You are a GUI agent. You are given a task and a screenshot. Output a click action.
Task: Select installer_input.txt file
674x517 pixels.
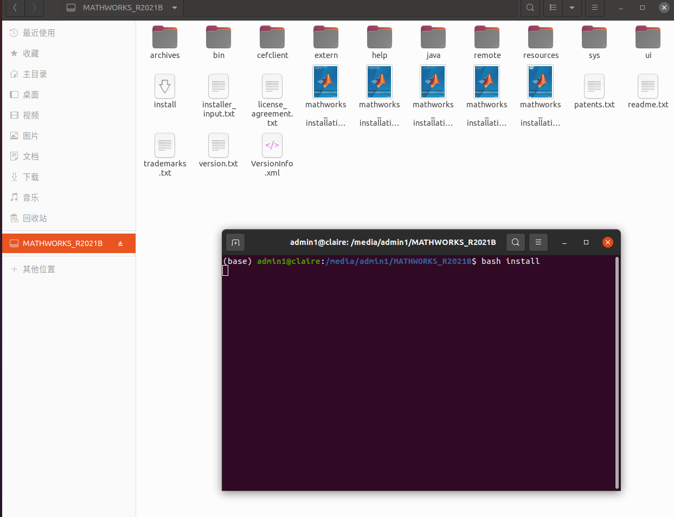coord(219,96)
